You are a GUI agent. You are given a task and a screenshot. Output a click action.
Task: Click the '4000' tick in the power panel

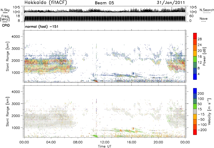click(x=16, y=37)
